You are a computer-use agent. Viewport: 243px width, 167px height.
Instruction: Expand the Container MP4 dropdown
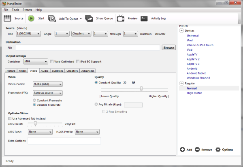[x=35, y=62]
